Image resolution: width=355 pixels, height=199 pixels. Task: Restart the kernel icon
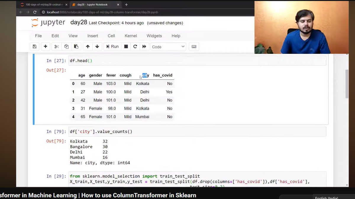tap(135, 47)
